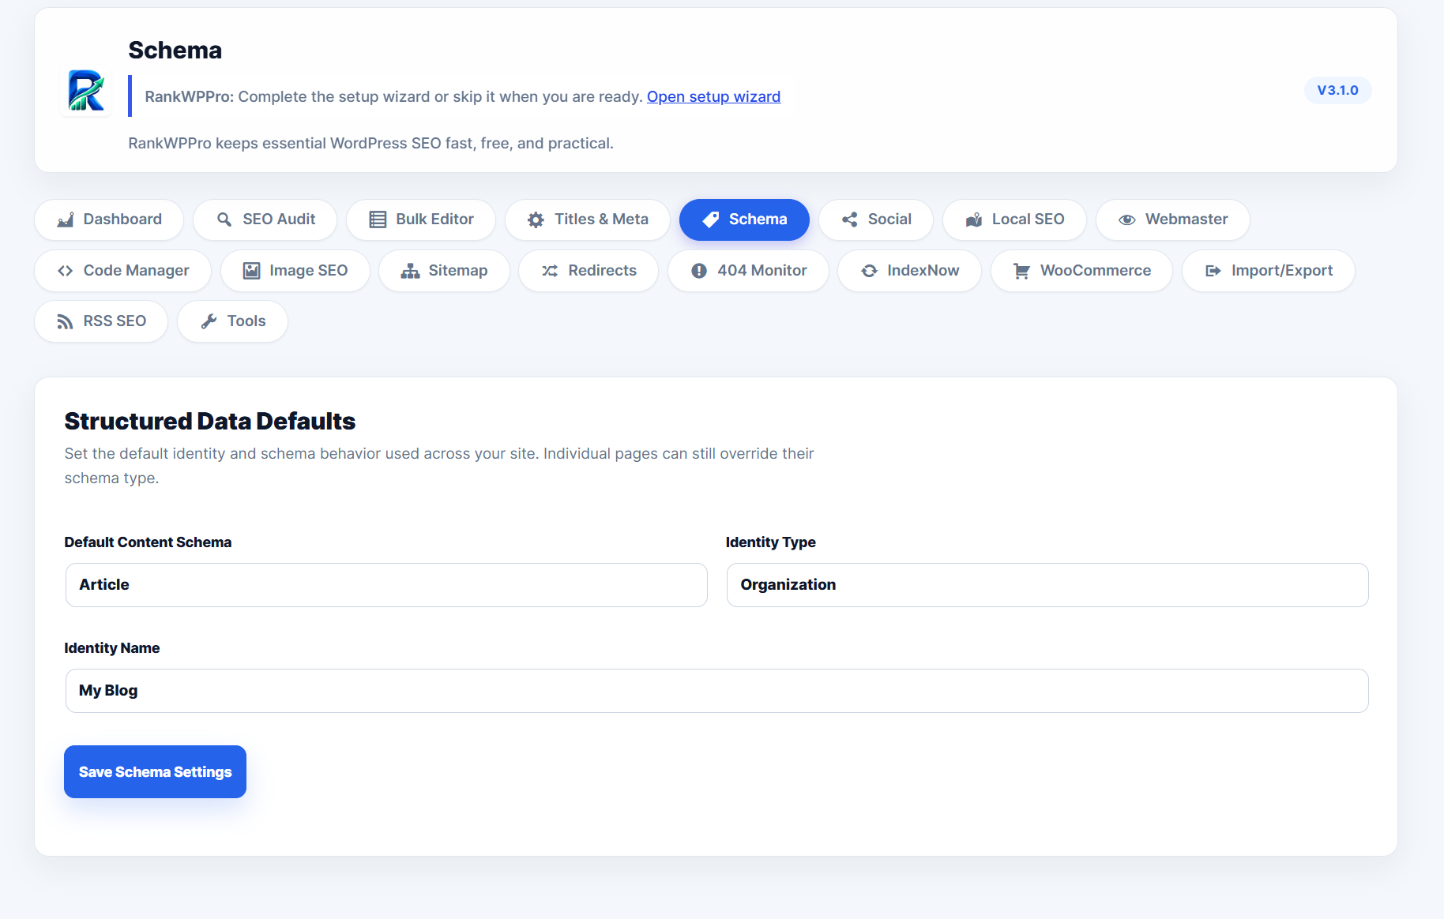
Task: Click the SEO Audit magnifier icon
Action: 224,219
